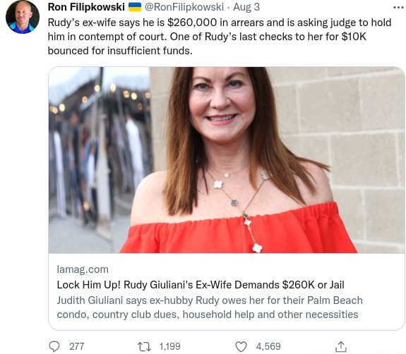Image resolution: width=406 pixels, height=354 pixels.
Task: Click the Ukraine flag emoji beside the name
Action: (x=135, y=7)
